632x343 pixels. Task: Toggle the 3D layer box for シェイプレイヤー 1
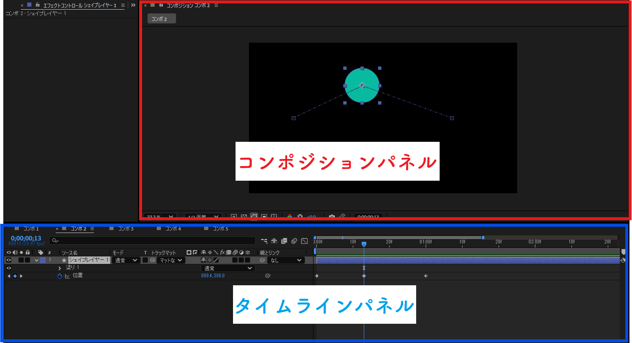tap(247, 260)
